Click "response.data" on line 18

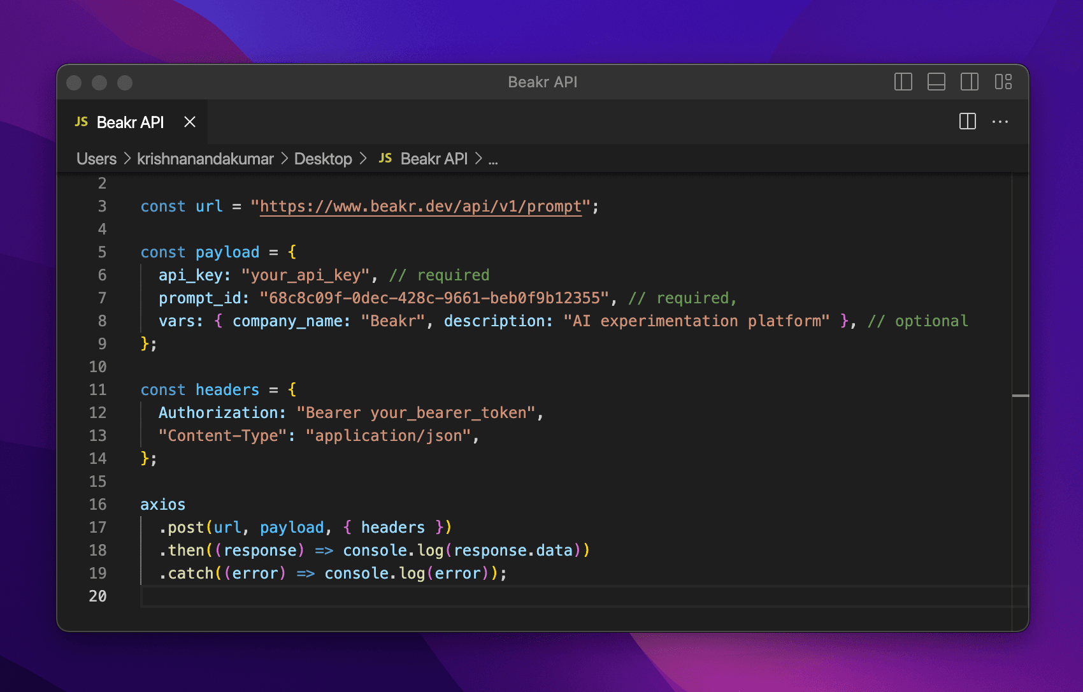tap(513, 551)
